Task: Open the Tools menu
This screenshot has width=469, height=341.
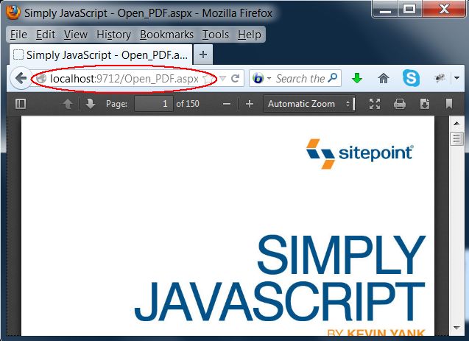Action: click(x=215, y=35)
